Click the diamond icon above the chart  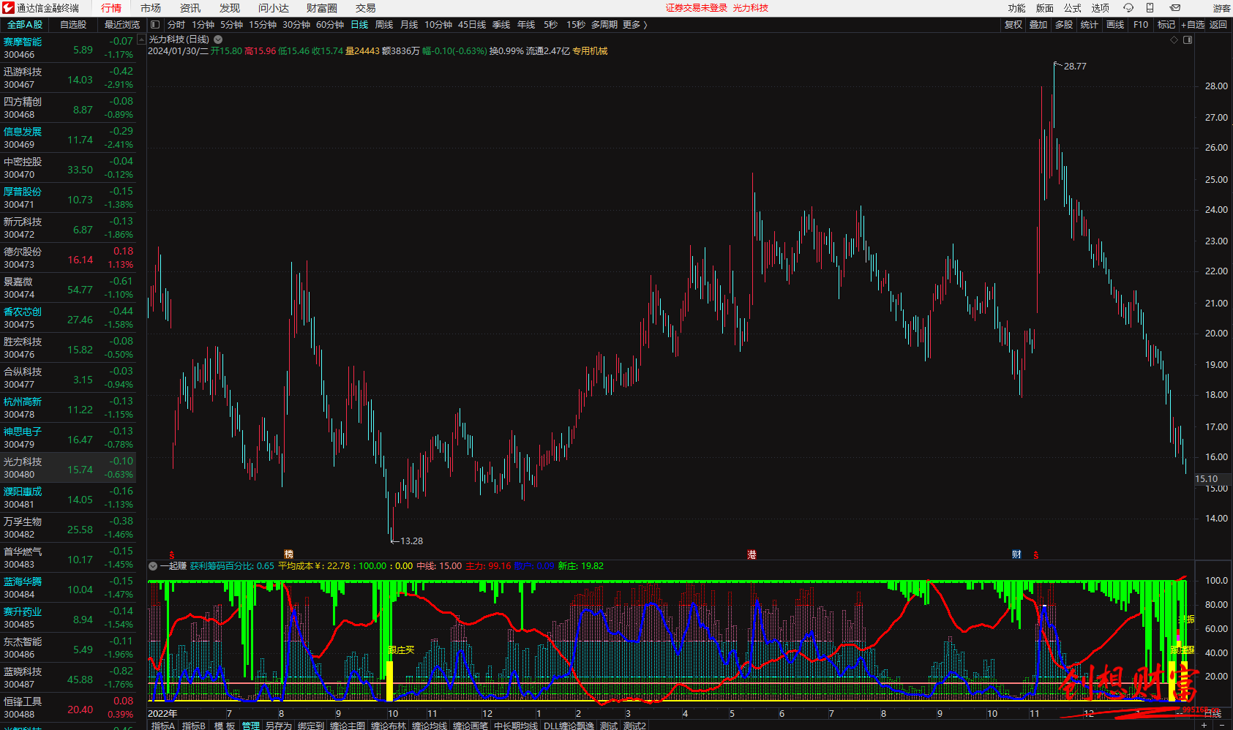tap(1174, 39)
